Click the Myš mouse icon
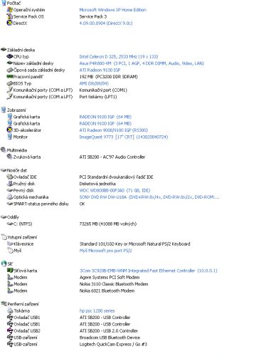 (10, 251)
